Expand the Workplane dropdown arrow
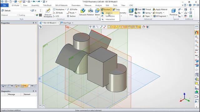The image size is (200, 112). click(66, 9)
